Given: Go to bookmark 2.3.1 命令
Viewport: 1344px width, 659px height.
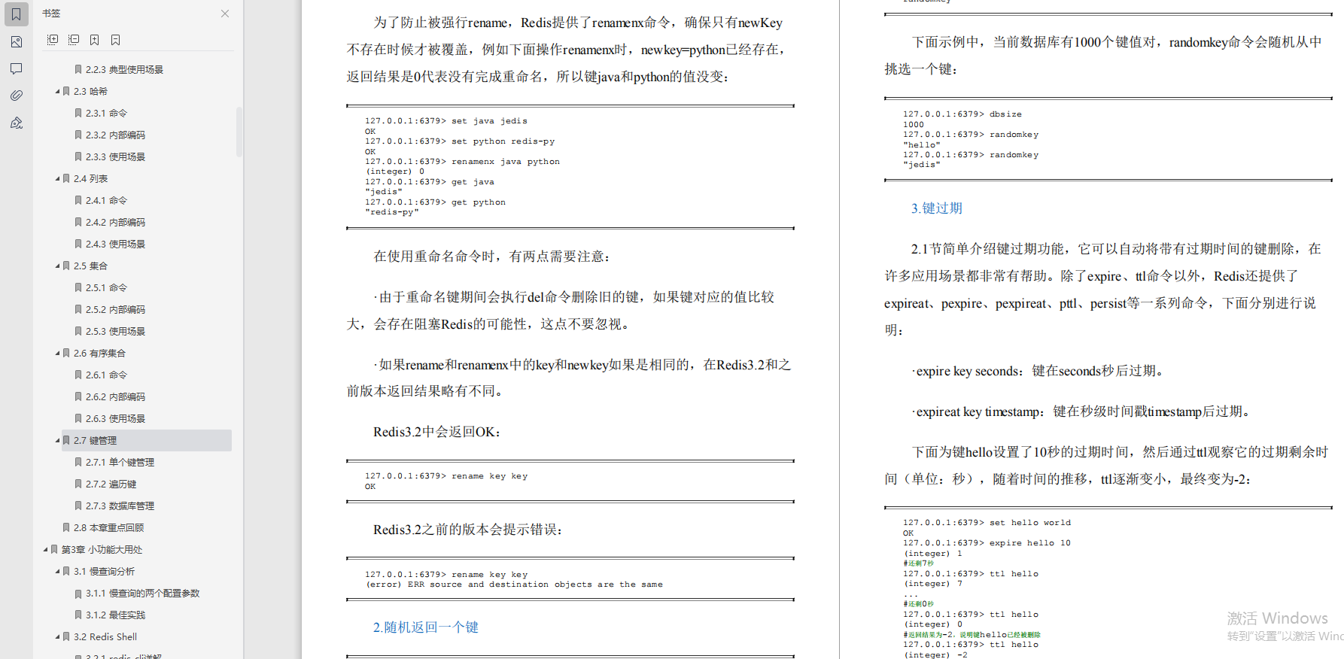Looking at the screenshot, I should coord(106,113).
